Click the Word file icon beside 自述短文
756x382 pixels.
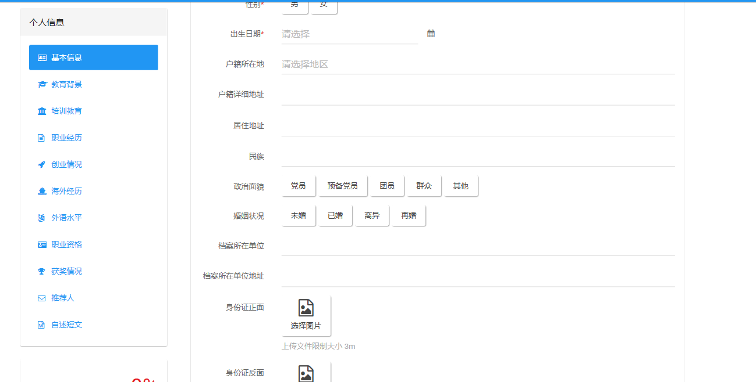click(x=41, y=325)
